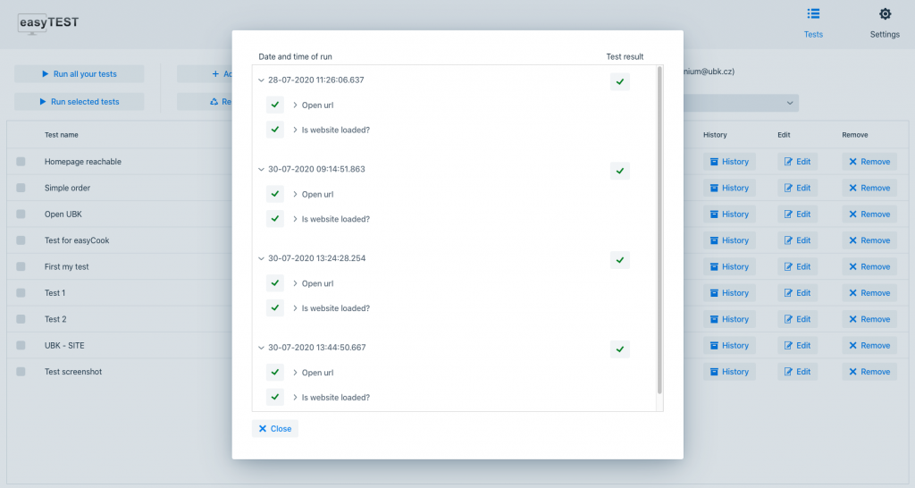The image size is (915, 488).
Task: Expand Is website loaded step in 28-07-2020 run
Action: tap(295, 130)
